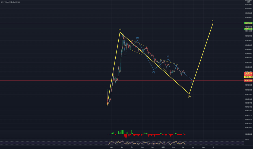
Task: Select the yellow (C) wave label
Action: pos(213,21)
